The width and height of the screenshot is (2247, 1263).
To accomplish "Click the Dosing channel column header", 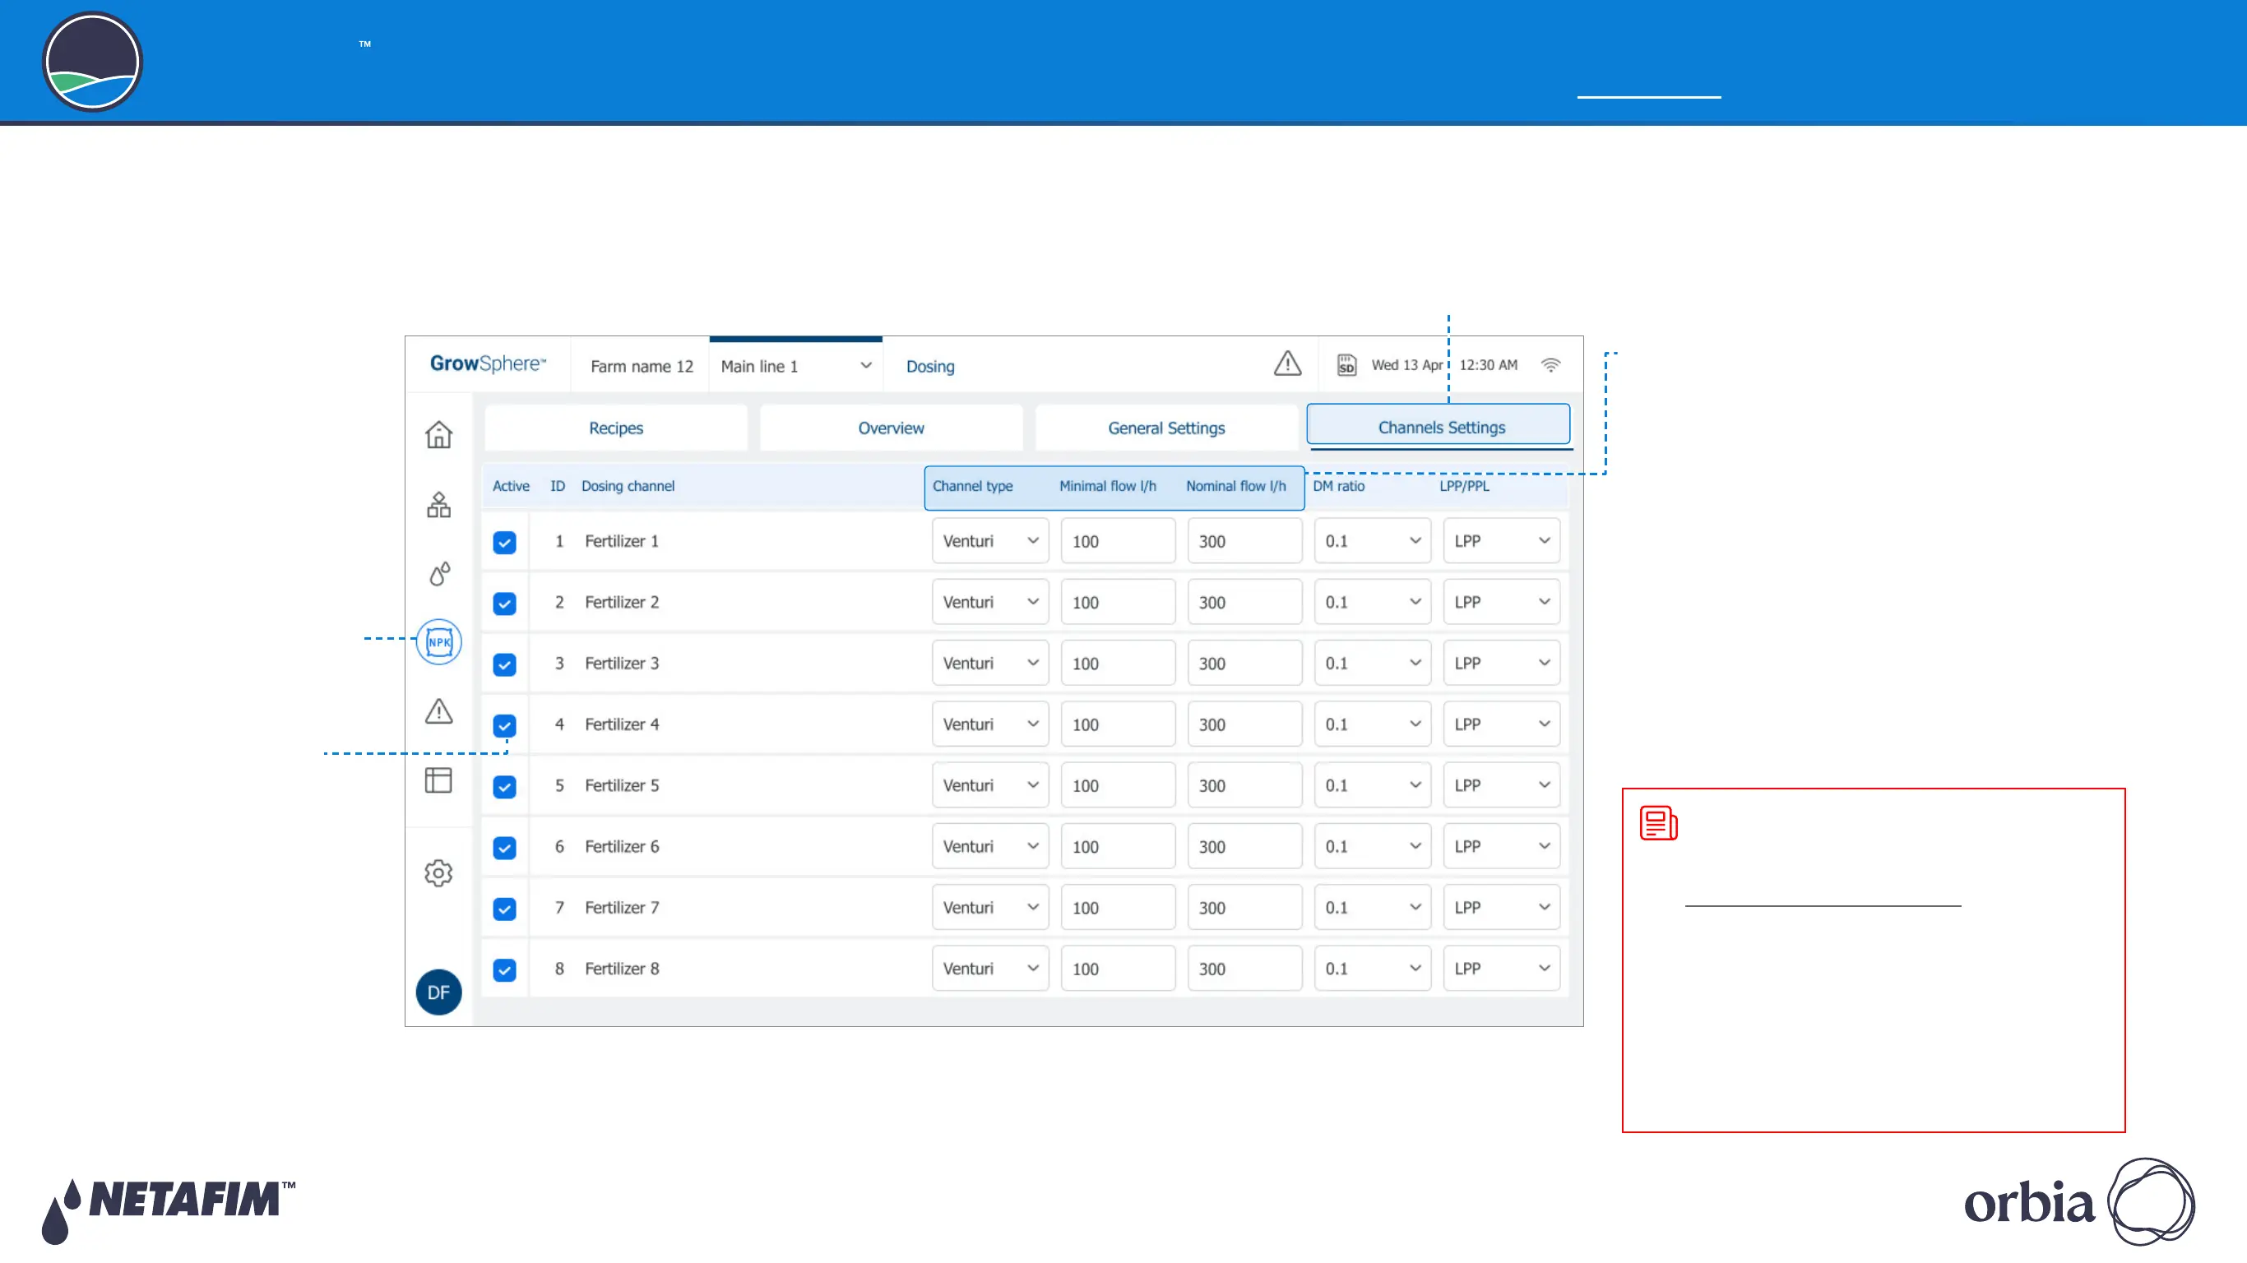I will coord(628,486).
